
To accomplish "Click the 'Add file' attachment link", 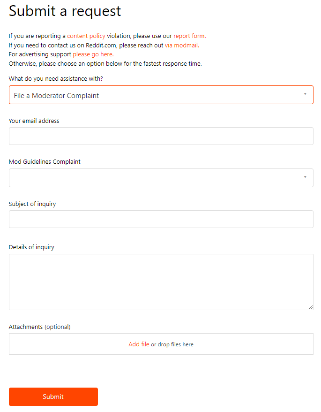I will 139,344.
